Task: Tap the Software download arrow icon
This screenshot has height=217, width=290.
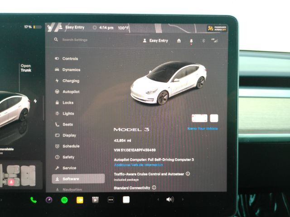Action: point(58,179)
